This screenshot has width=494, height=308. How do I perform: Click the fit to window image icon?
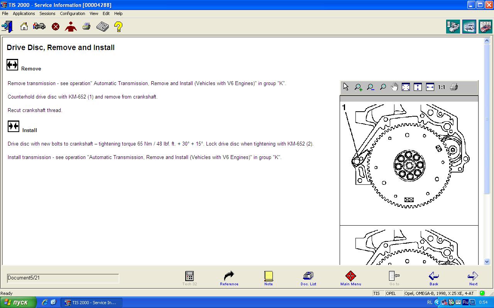pyautogui.click(x=406, y=87)
